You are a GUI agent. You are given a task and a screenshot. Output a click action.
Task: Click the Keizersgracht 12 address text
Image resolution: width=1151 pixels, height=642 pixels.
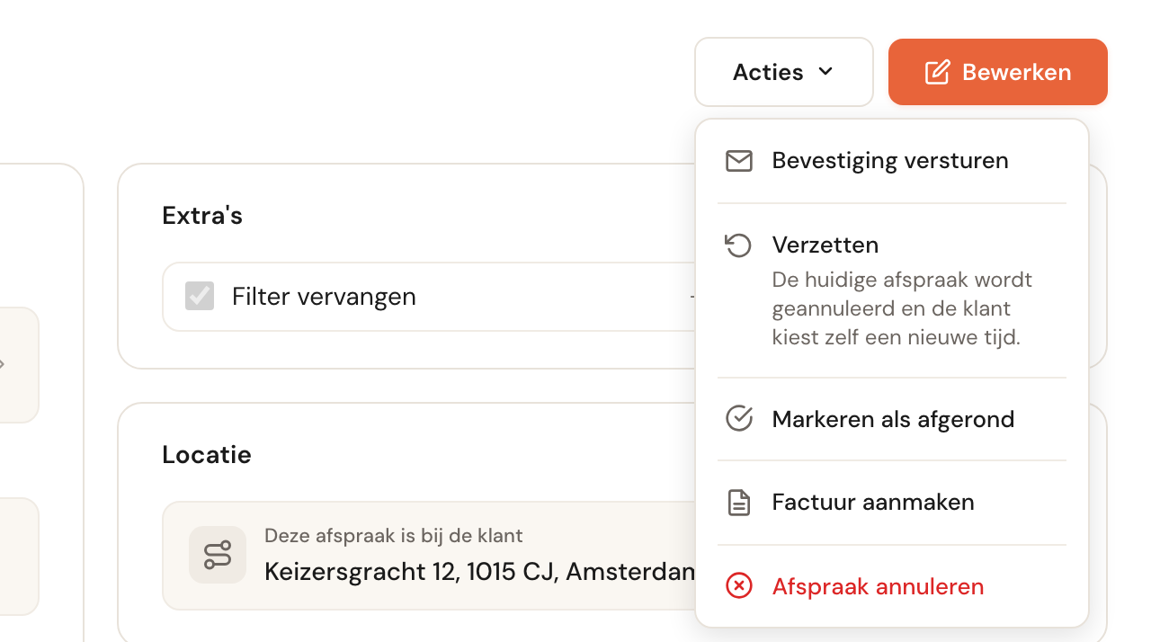[x=479, y=571]
